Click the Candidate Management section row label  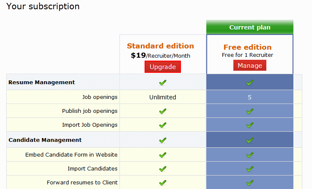pos(45,140)
